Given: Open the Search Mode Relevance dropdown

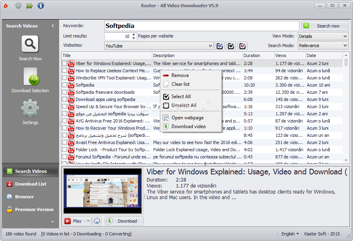Looking at the screenshot, I should tap(323, 45).
